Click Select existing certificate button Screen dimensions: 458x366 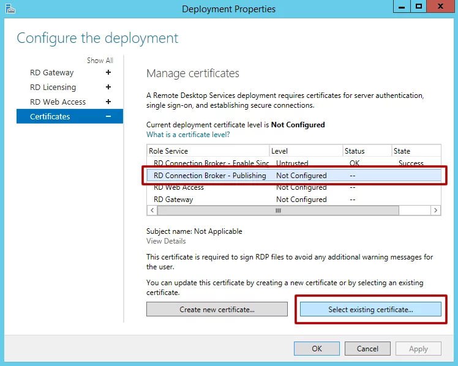(370, 310)
